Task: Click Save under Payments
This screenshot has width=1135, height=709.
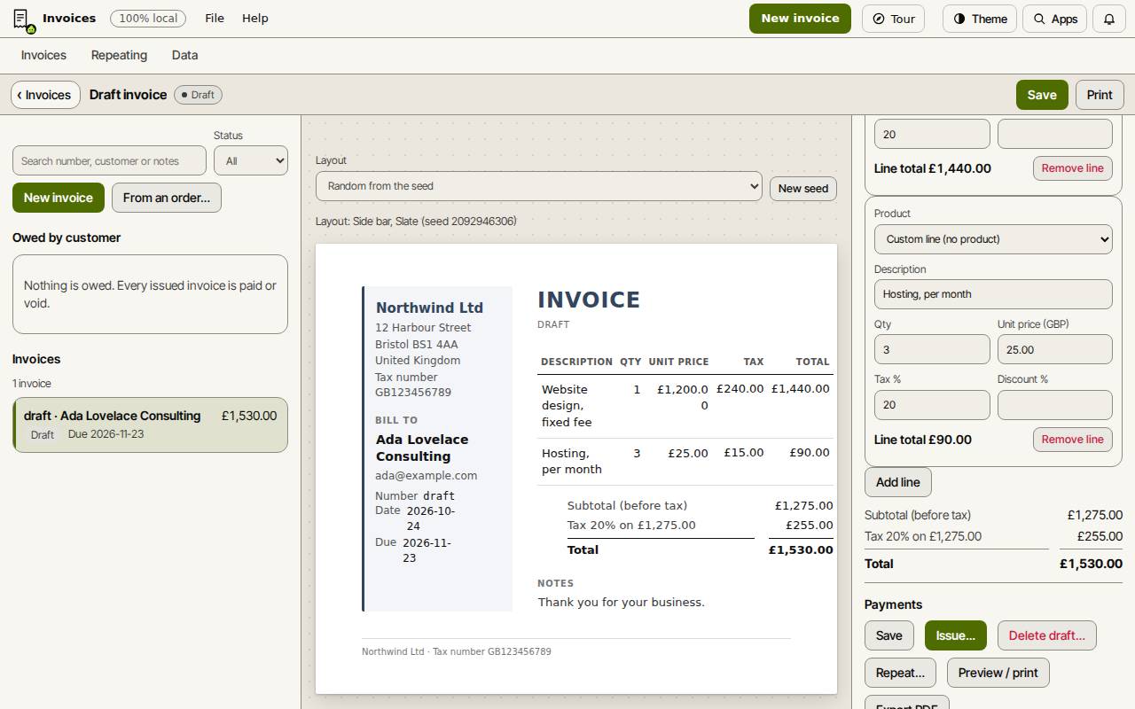Action: tap(889, 635)
